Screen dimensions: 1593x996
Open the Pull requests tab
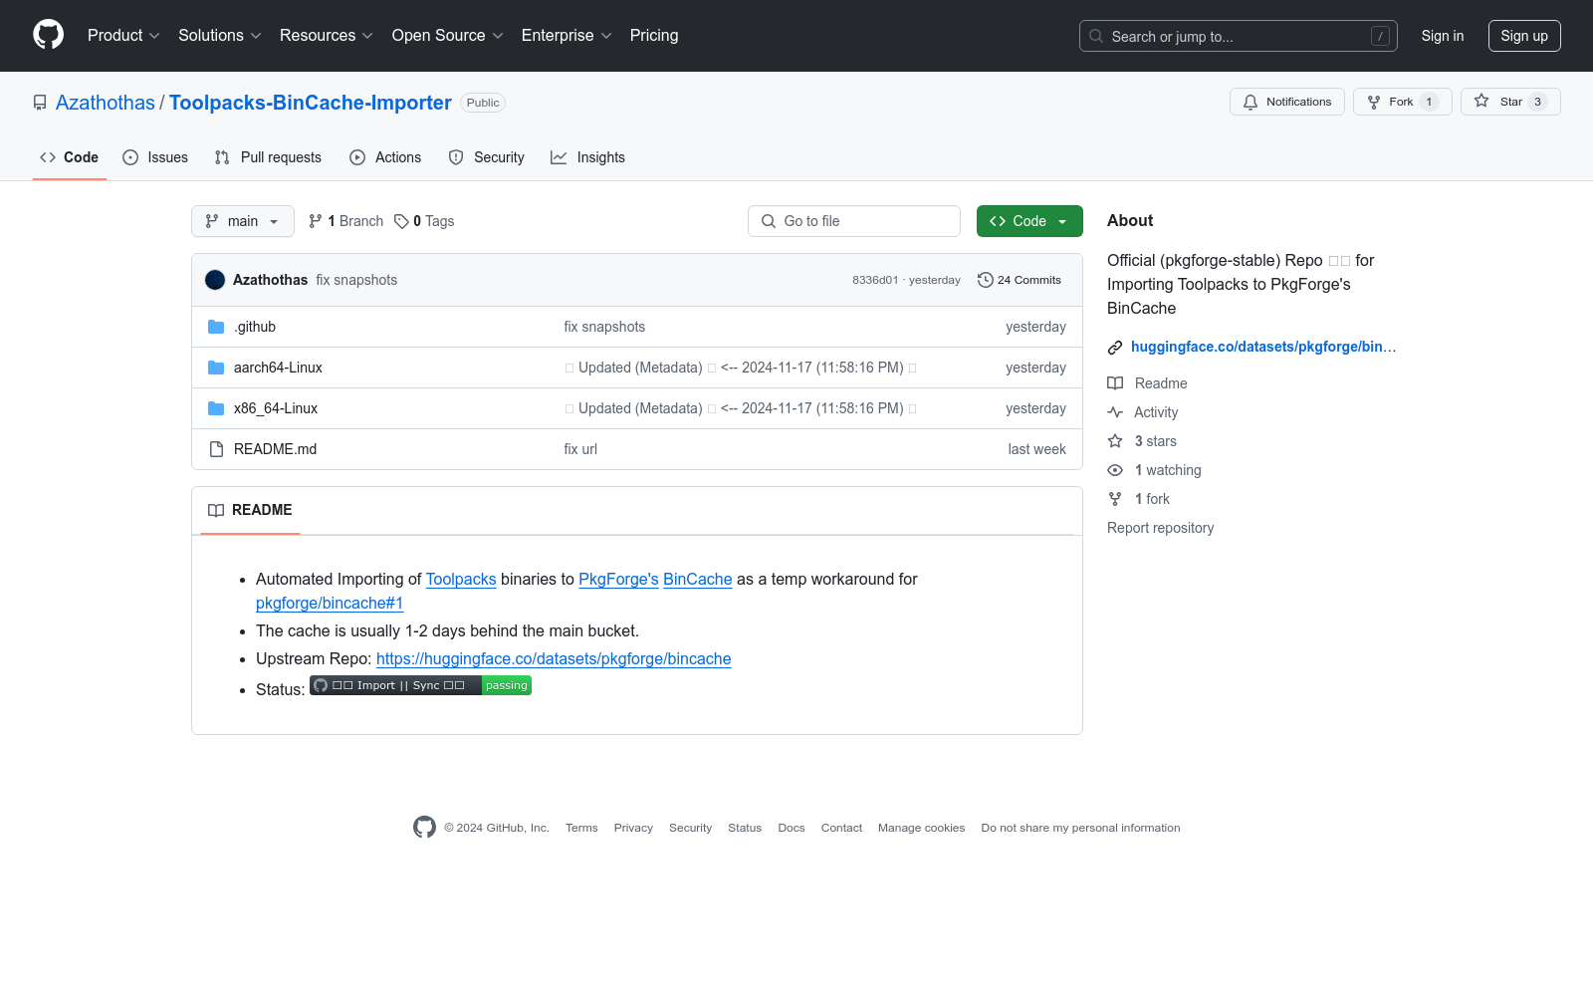(268, 157)
